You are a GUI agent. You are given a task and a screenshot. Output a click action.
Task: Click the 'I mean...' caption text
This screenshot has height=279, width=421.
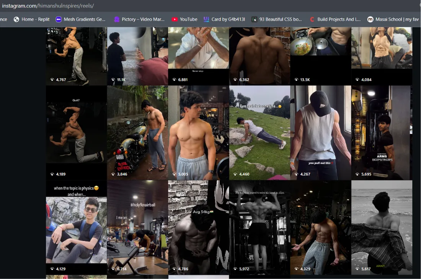(123, 217)
